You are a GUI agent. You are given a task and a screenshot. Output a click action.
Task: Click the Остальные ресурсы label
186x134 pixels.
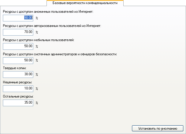pos(18,96)
